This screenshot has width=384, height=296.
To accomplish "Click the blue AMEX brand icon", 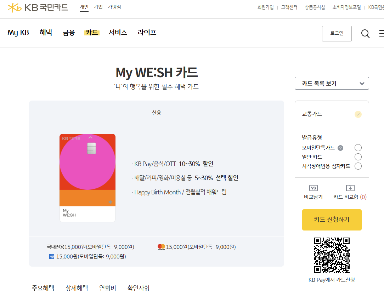I will pos(51,257).
